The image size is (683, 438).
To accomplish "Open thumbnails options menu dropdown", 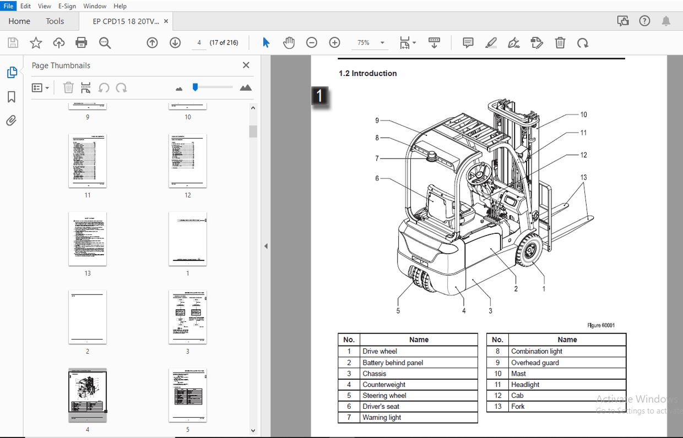I will pos(40,87).
